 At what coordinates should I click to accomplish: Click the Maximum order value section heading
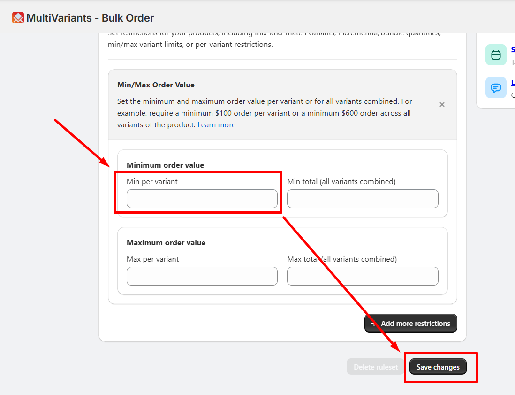point(166,243)
